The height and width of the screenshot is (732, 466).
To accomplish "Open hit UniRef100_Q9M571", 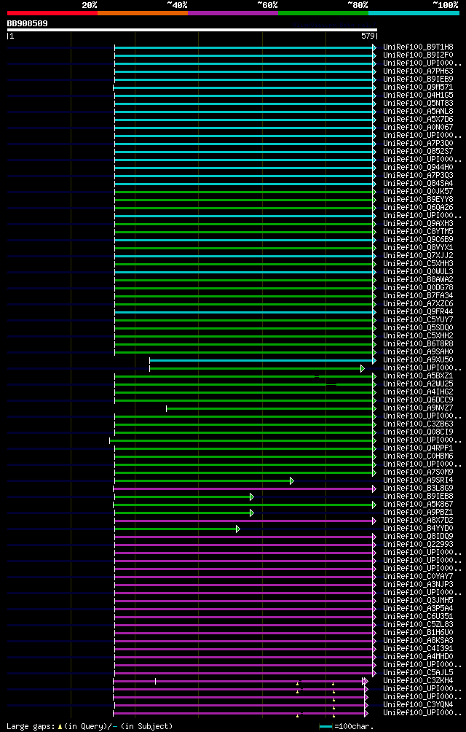I will click(418, 87).
